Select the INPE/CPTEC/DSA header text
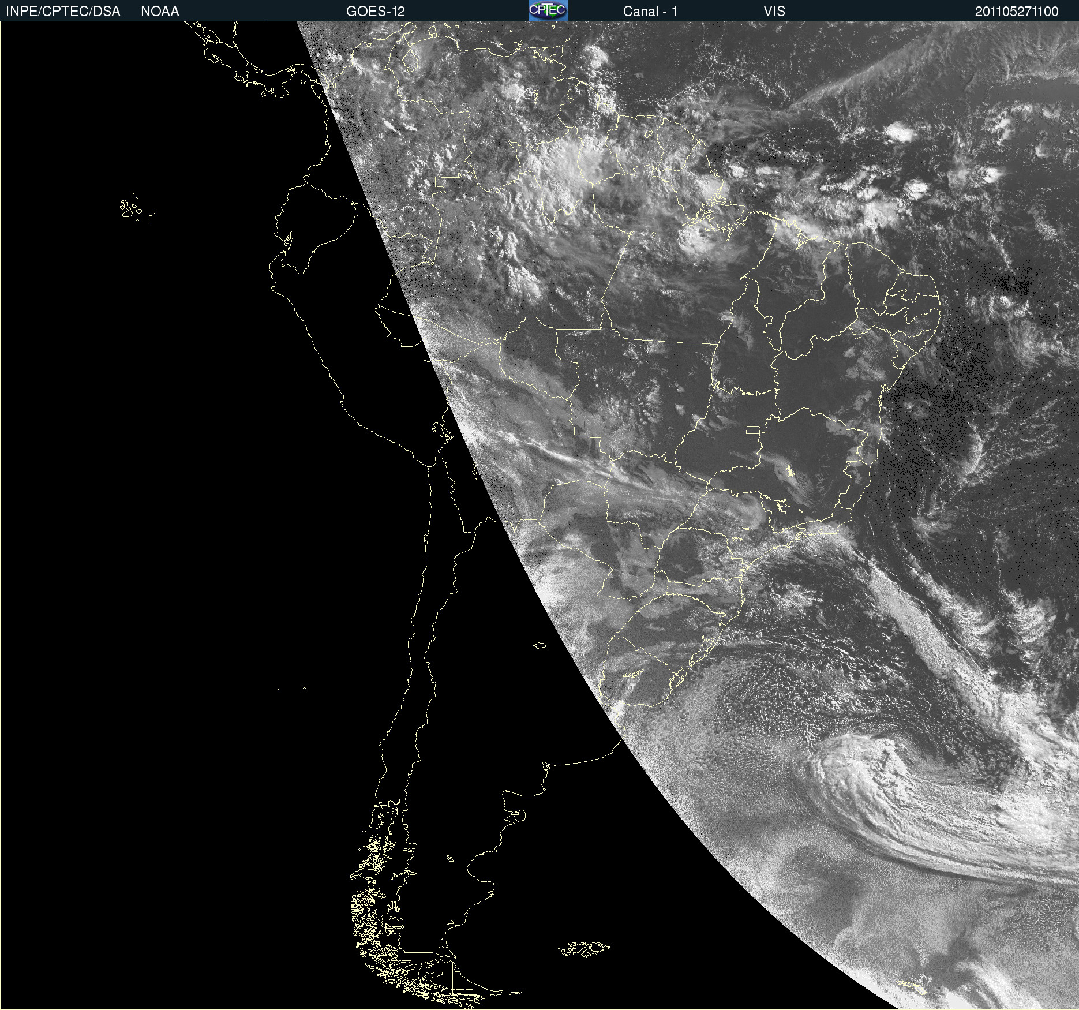Viewport: 1079px width, 1010px height. pyautogui.click(x=63, y=12)
